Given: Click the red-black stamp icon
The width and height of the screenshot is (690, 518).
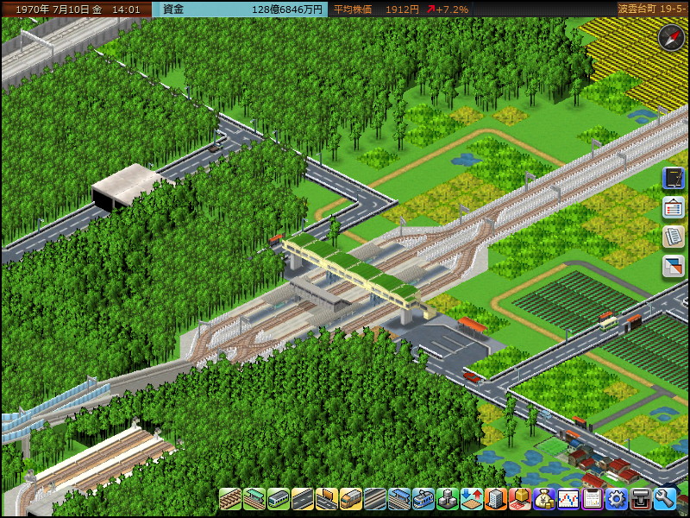Looking at the screenshot, I should (x=641, y=499).
